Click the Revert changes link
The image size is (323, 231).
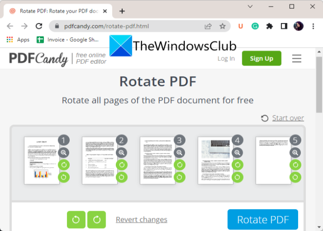[x=142, y=219]
